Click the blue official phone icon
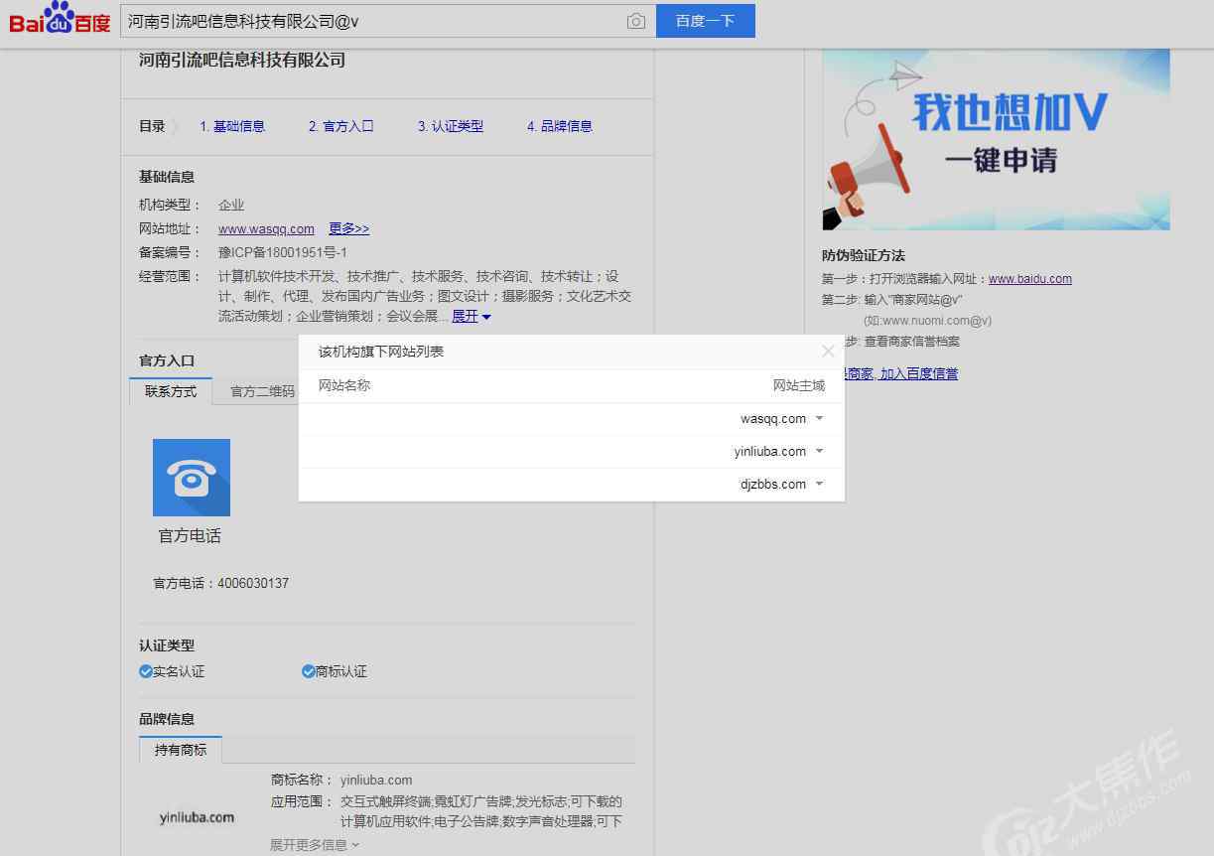The width and height of the screenshot is (1214, 856). 192,478
